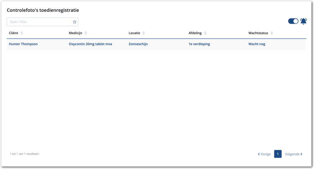Click the star favorite filter icon
314x169 pixels.
[74, 22]
